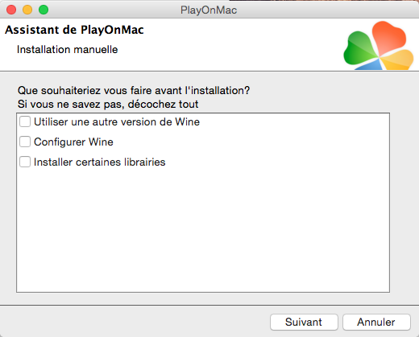Click the 'Installation manuelle' subtitle
Viewport: 419px width, 337px height.
(x=68, y=50)
